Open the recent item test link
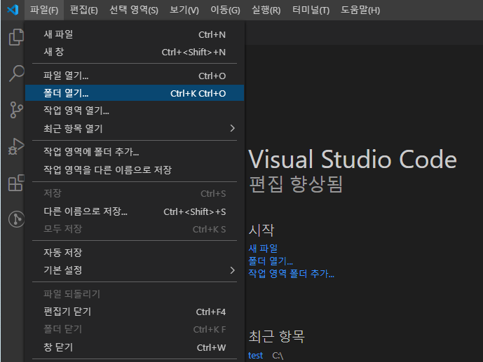483x362 pixels. point(255,355)
